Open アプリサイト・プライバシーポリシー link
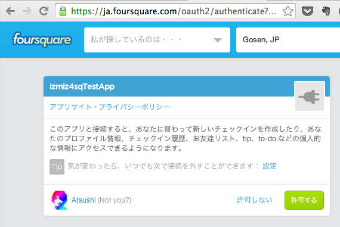 click(110, 107)
